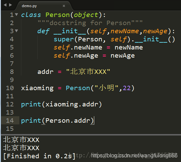Click line number 8 in gutter

(12, 72)
